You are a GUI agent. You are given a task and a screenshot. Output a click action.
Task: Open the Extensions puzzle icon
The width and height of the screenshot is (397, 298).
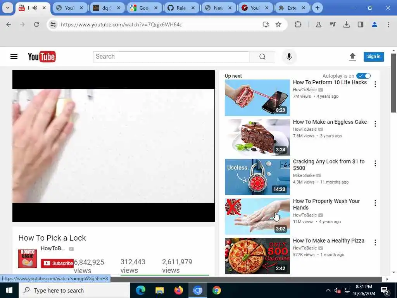point(298,24)
